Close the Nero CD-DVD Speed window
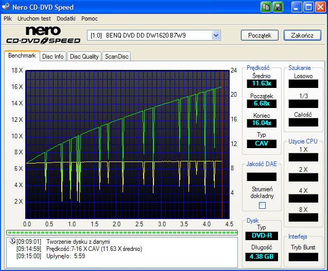This screenshot has width=328, height=271. pos(320,7)
